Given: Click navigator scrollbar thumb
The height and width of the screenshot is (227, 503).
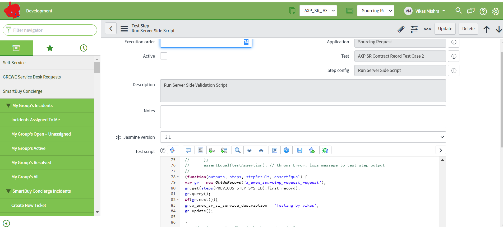Looking at the screenshot, I should point(97,67).
